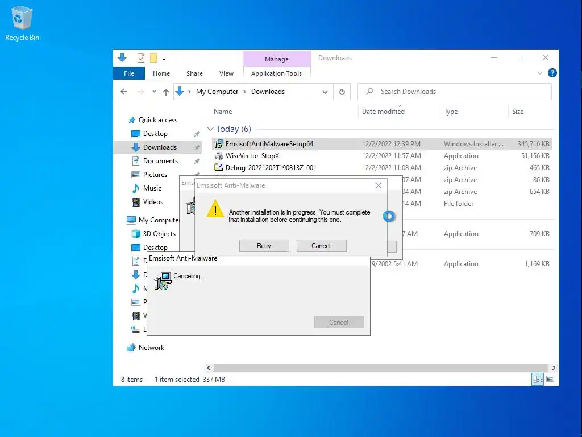Open Explorer help icon

coord(552,73)
